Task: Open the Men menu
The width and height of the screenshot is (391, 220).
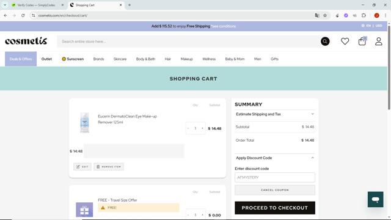Action: point(258,59)
